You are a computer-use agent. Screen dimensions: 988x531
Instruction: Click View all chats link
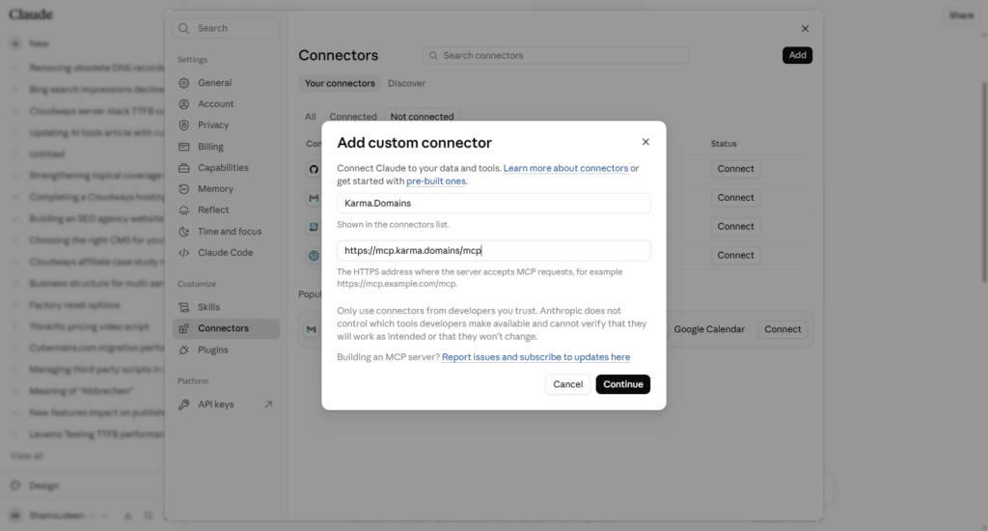[x=26, y=456]
